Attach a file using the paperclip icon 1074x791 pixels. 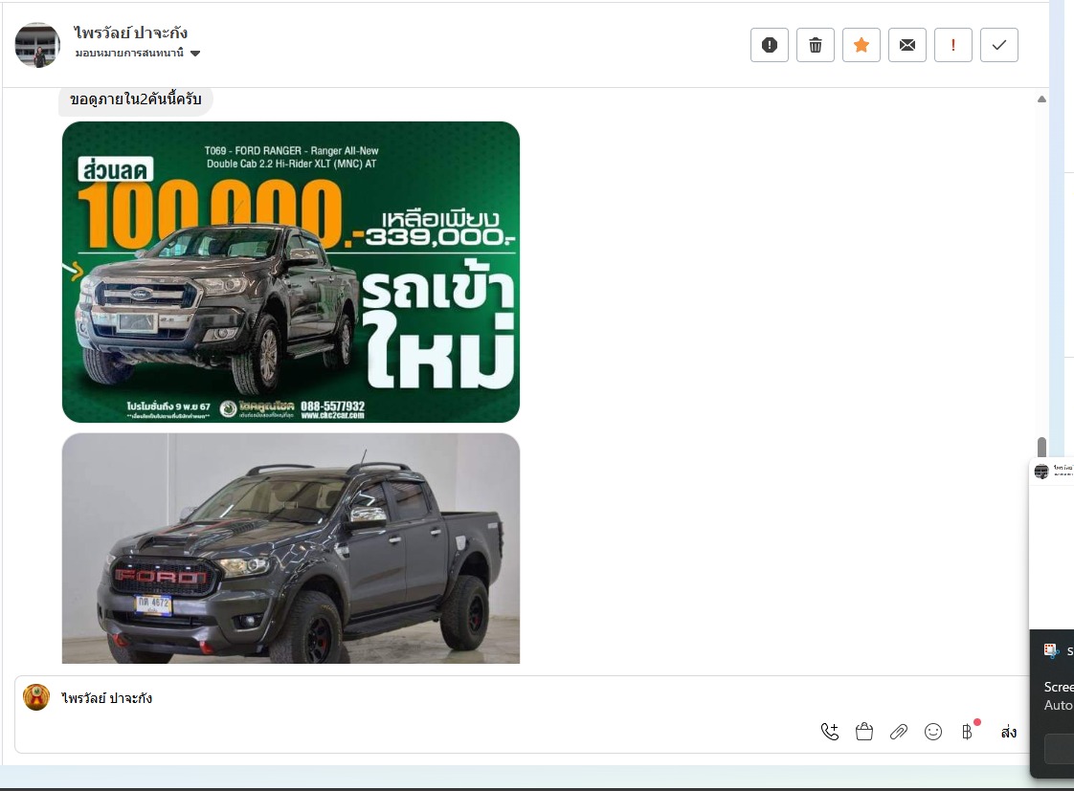(x=898, y=732)
